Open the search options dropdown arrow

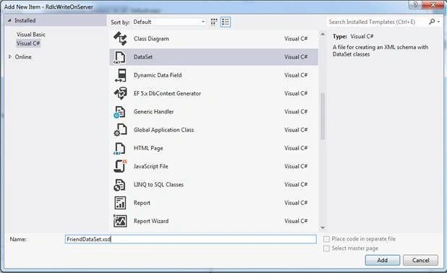point(438,22)
